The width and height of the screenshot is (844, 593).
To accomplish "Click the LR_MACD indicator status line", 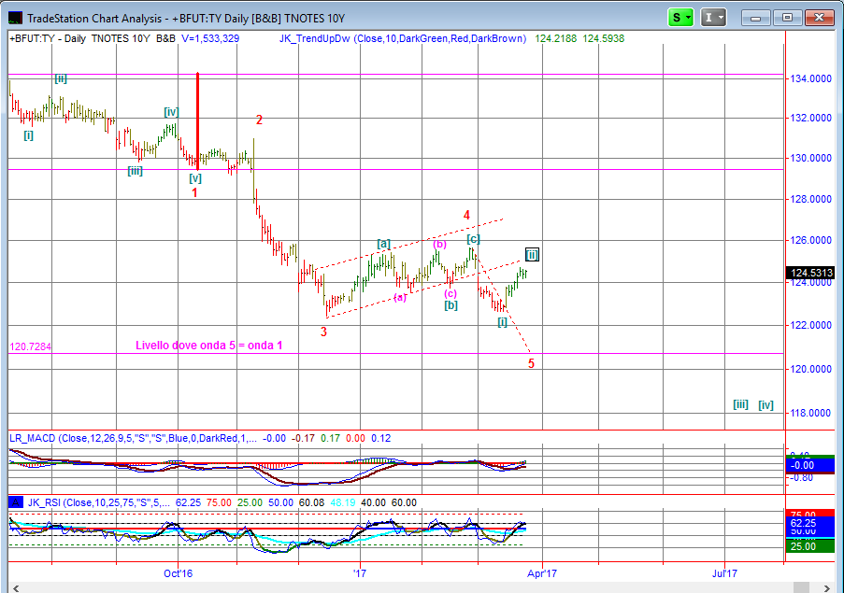I will tap(200, 438).
